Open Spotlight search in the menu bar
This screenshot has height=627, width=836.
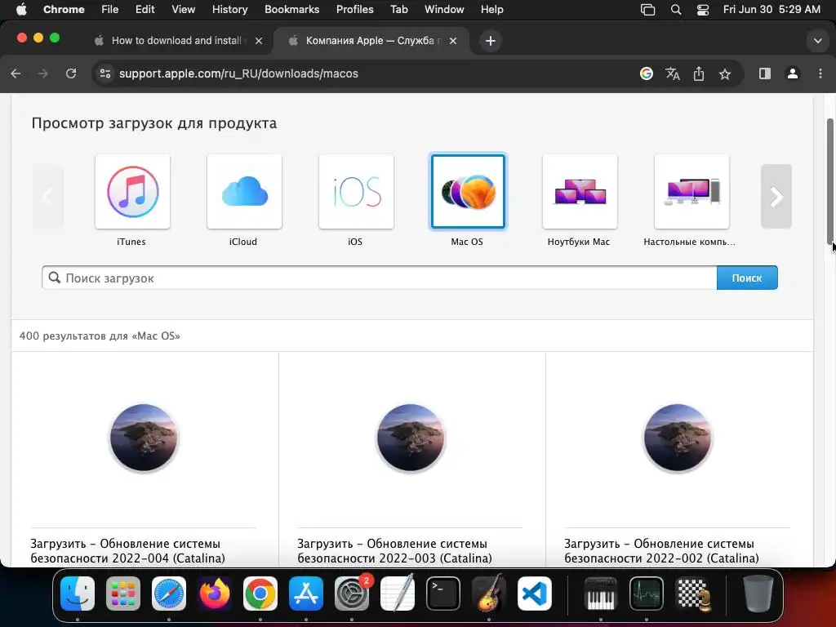(675, 10)
